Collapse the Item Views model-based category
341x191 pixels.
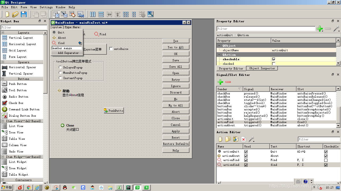[x=3, y=121]
